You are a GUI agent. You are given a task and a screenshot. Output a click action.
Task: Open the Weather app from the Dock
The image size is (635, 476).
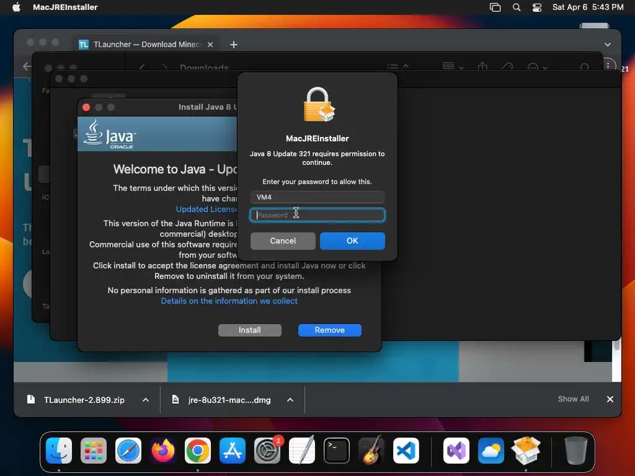(491, 451)
